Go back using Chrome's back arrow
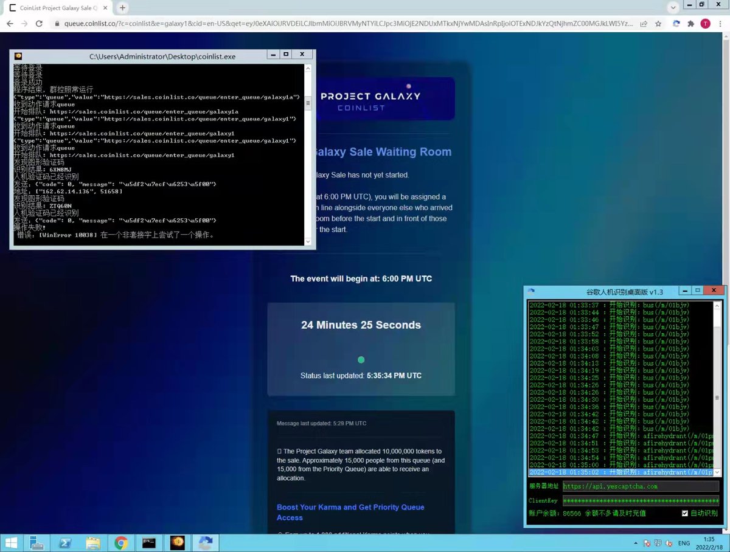 pos(10,24)
